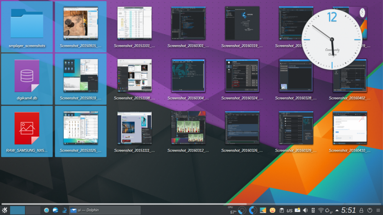Select Screenshot_20160324 thumbnail
The width and height of the screenshot is (383, 215).
coord(242,76)
